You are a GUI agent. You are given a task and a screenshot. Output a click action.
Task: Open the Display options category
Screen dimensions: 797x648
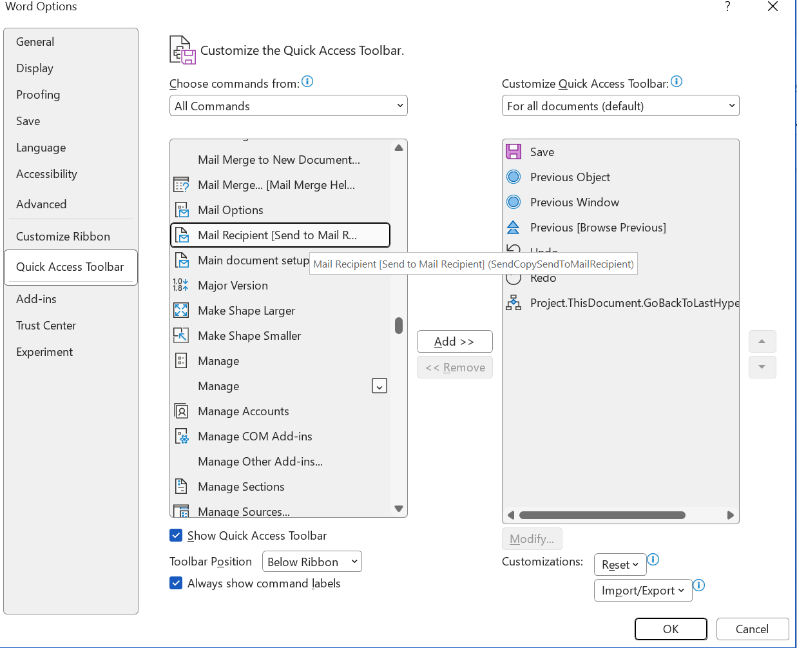(x=71, y=68)
